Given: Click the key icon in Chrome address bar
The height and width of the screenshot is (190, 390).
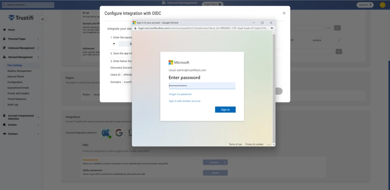Looking at the screenshot, I should pos(272,28).
